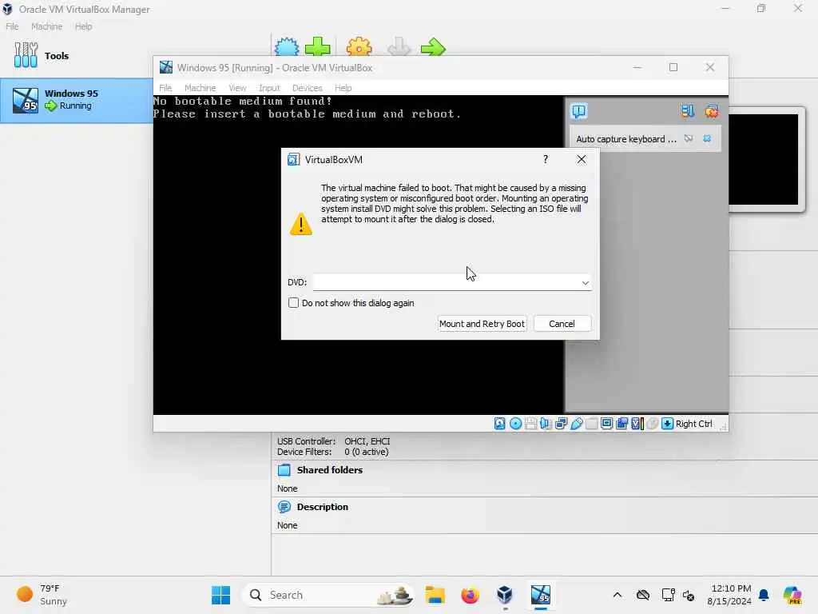Screen dimensions: 818x614
Task: Click the yellow warning triangle icon in dialog
Action: (301, 224)
